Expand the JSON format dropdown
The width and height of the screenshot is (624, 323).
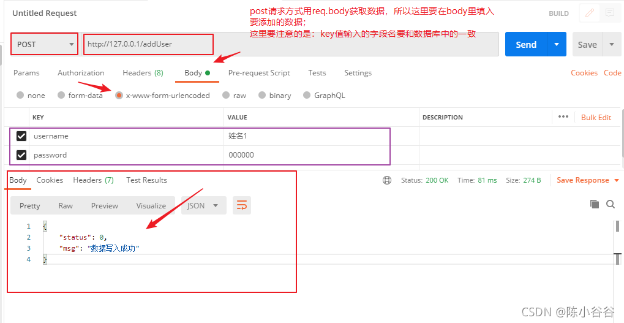tap(203, 205)
